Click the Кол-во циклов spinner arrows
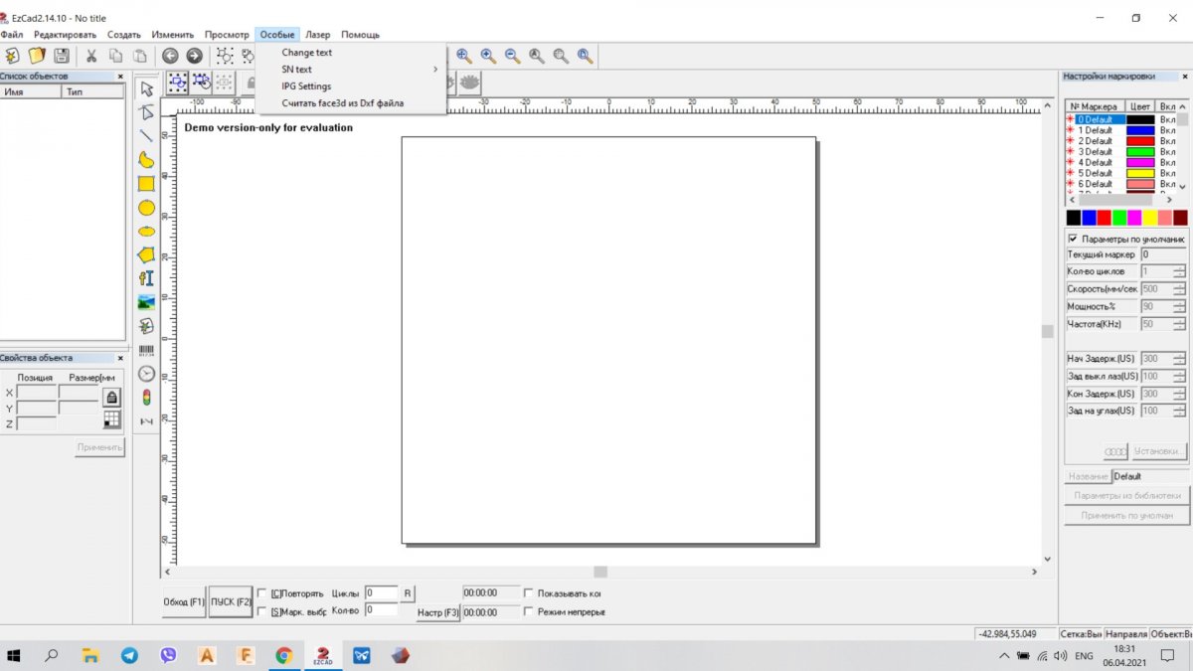This screenshot has width=1193, height=671. pyautogui.click(x=1179, y=271)
